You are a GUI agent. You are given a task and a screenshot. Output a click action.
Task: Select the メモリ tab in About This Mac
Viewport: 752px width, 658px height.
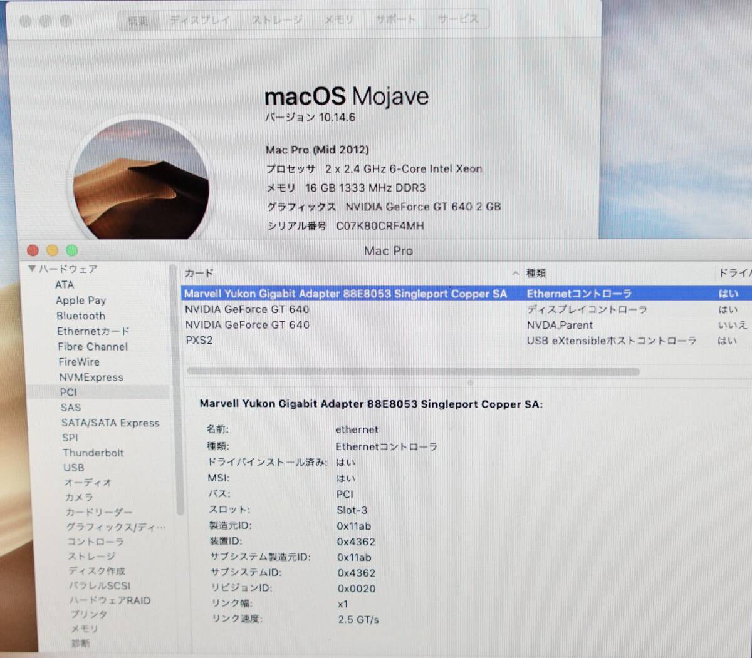point(338,20)
